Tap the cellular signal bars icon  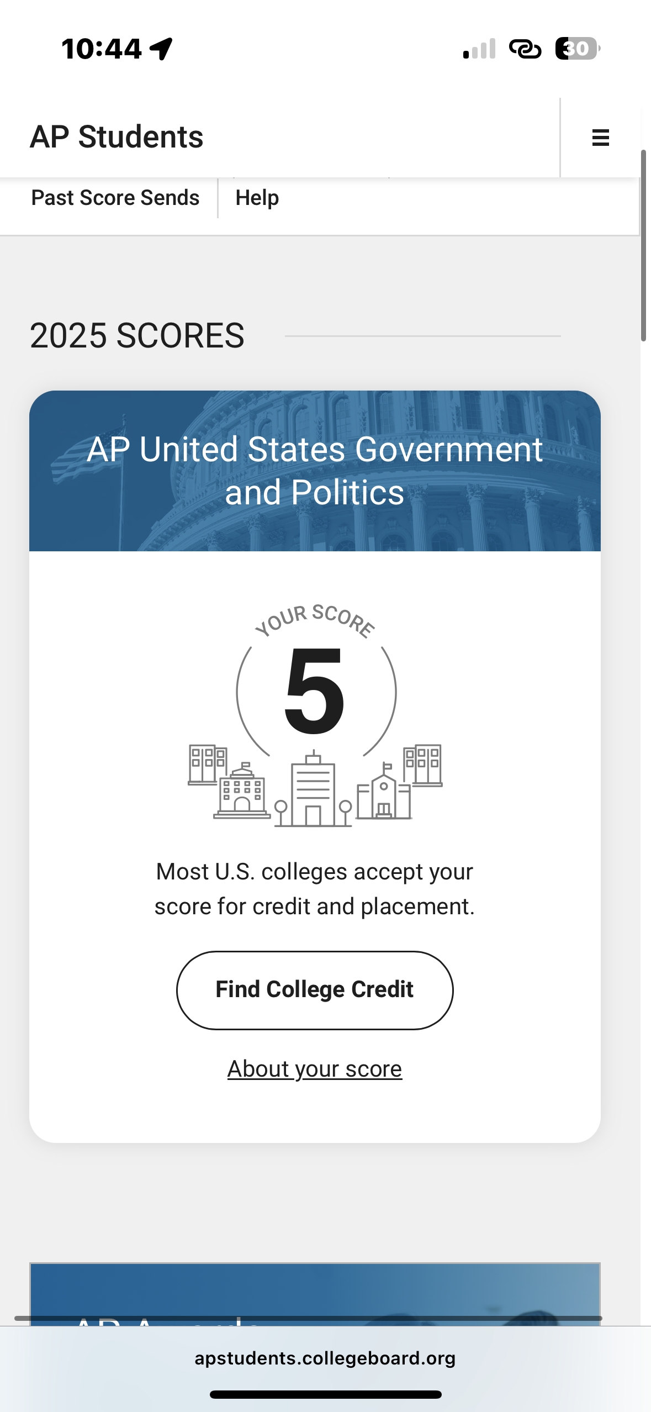479,49
